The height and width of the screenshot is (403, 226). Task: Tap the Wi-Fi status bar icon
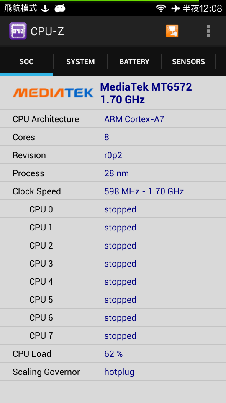[x=161, y=8]
